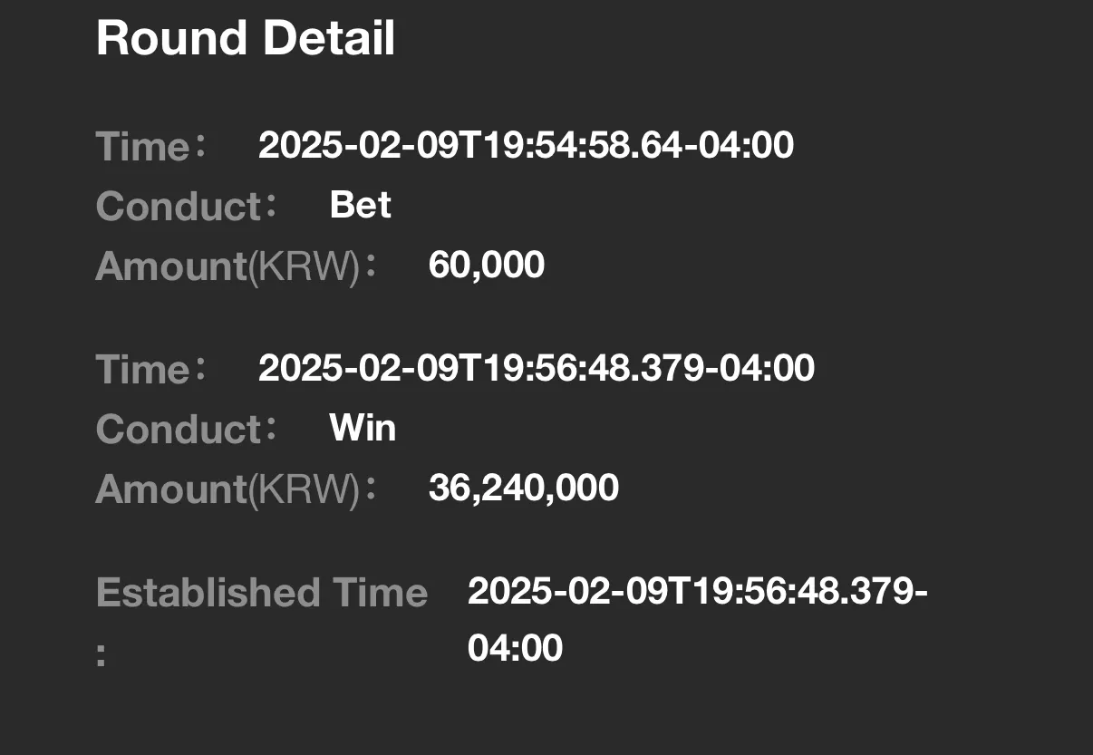Select the Win conduct value

click(x=363, y=428)
